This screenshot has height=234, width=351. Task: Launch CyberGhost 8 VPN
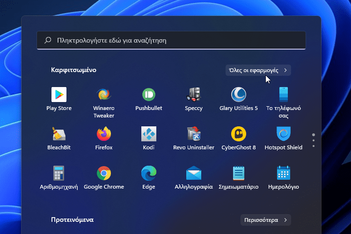click(x=239, y=134)
